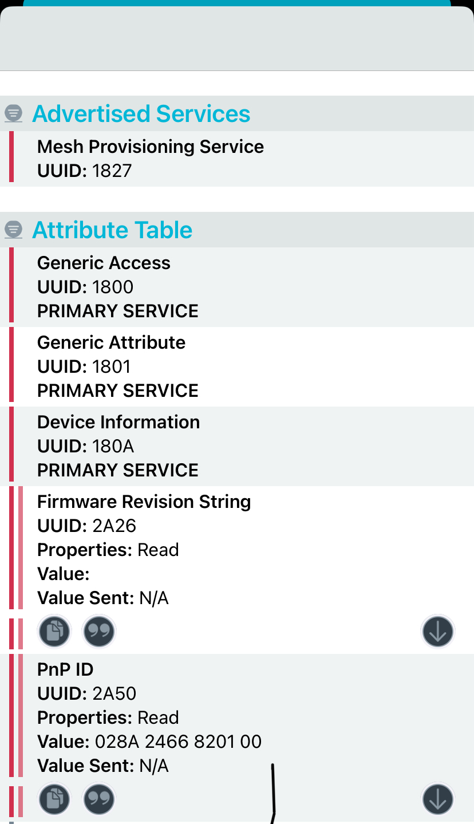The width and height of the screenshot is (474, 824).
Task: Tap quote icon under PnP ID
Action: pyautogui.click(x=99, y=799)
